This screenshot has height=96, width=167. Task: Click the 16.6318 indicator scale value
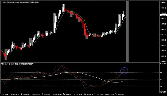163,92
